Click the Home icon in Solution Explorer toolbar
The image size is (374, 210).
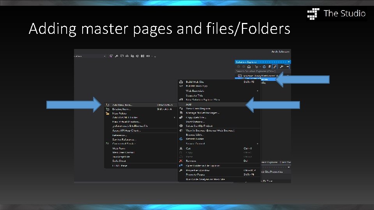pos(249,66)
